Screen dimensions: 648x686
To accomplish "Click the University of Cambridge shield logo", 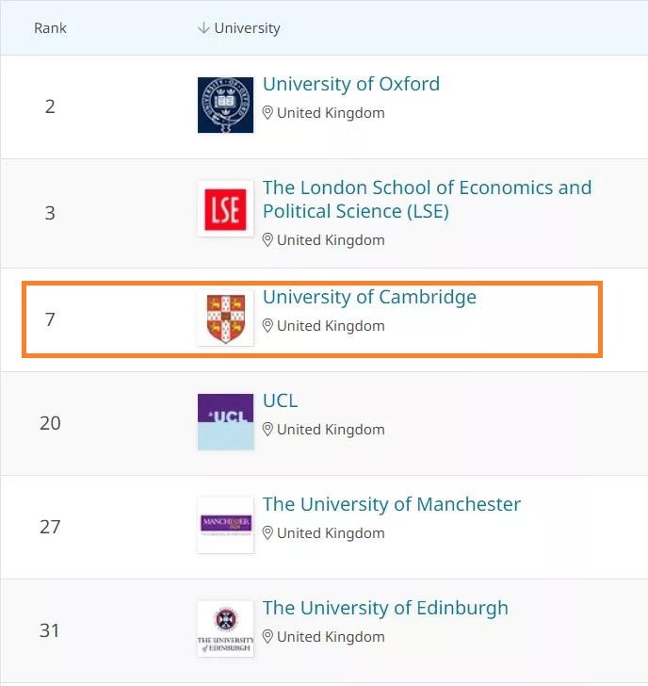I will 225,318.
